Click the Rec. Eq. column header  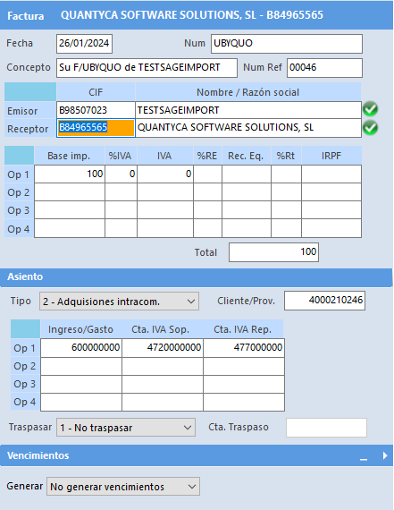point(246,156)
